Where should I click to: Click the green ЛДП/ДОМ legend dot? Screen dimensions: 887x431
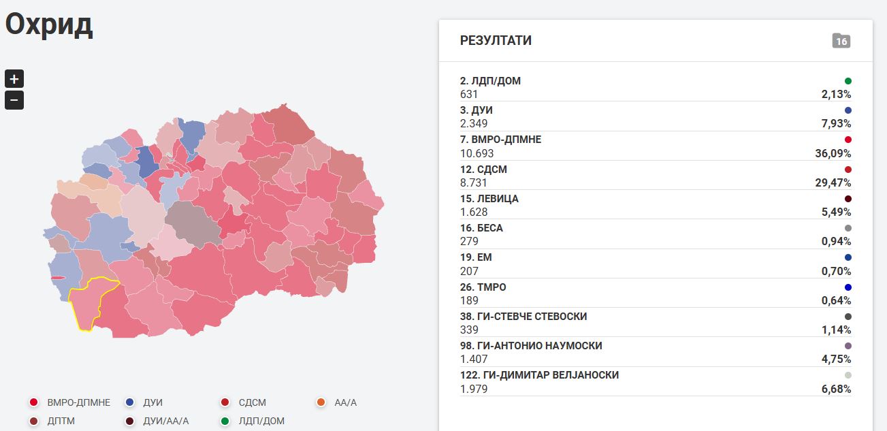tap(225, 421)
